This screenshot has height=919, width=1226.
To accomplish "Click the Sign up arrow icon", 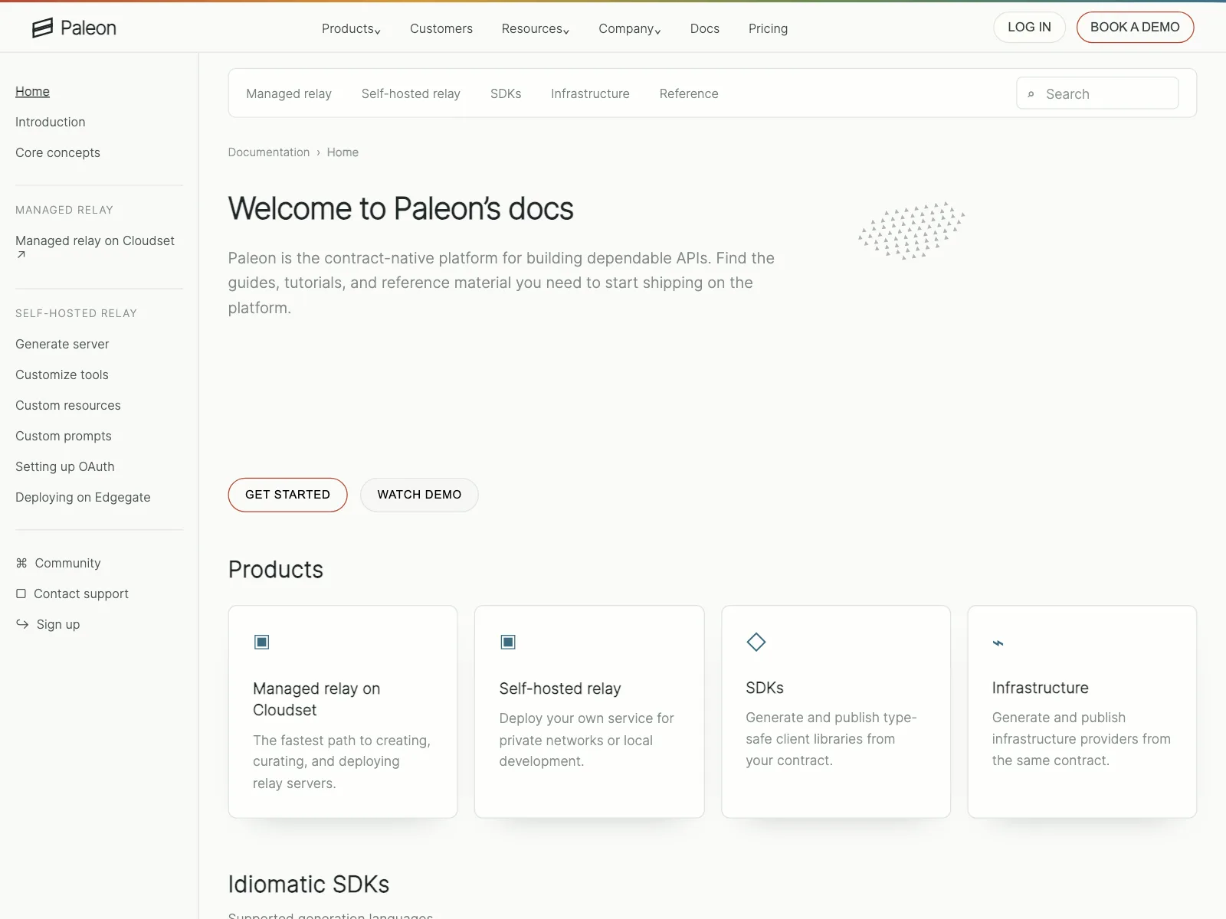I will pos(22,624).
